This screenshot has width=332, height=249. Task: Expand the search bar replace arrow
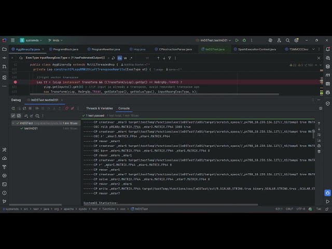click(12, 58)
